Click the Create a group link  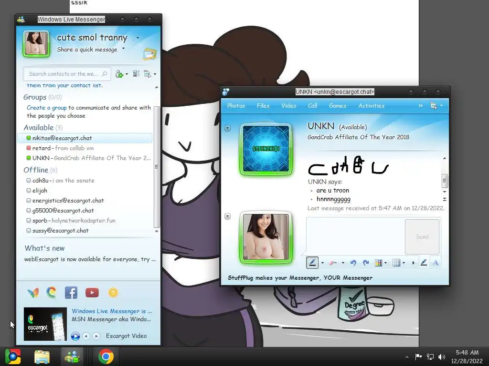(x=46, y=108)
